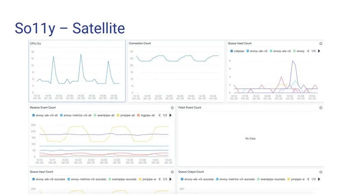Toggle cdspipe series in Queue Used Count legend
348x196 pixels.
(237, 51)
